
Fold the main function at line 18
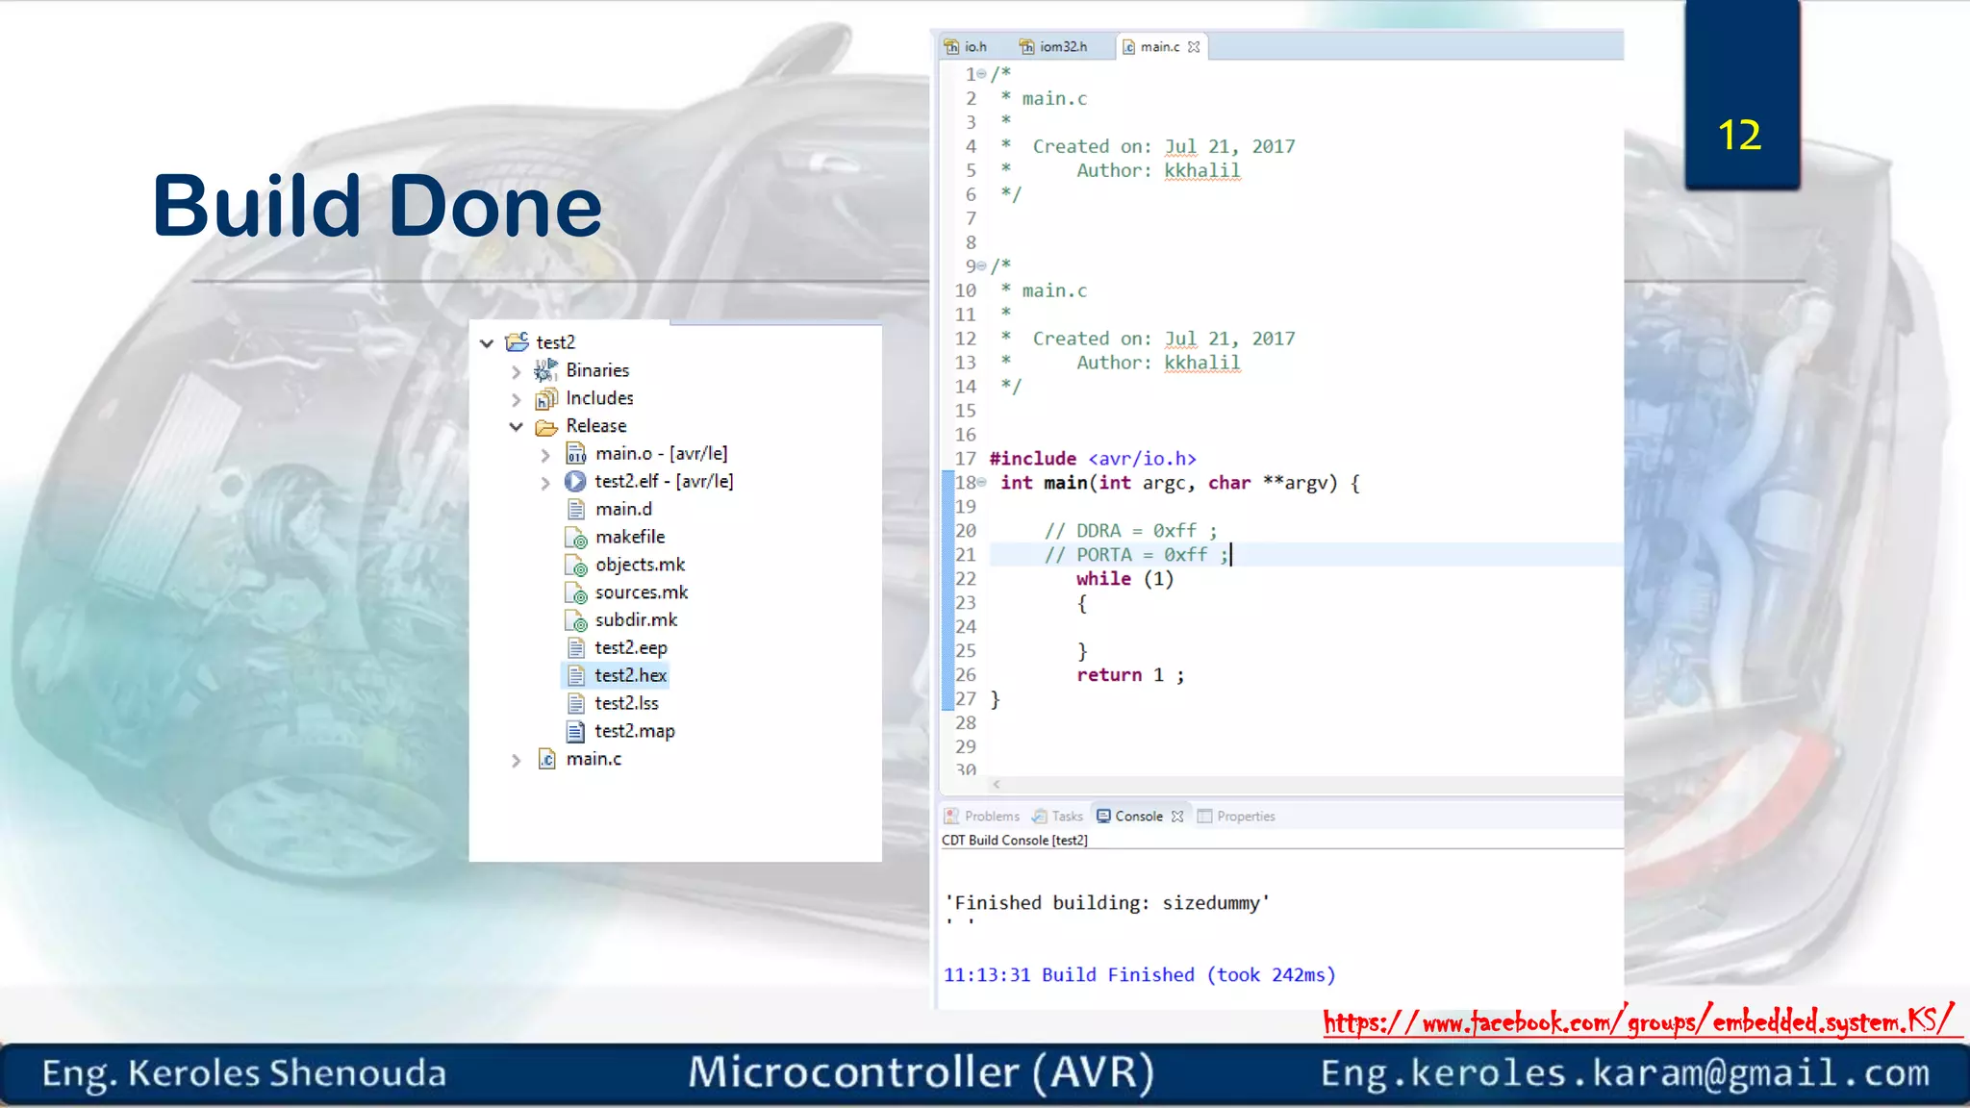[x=981, y=483]
